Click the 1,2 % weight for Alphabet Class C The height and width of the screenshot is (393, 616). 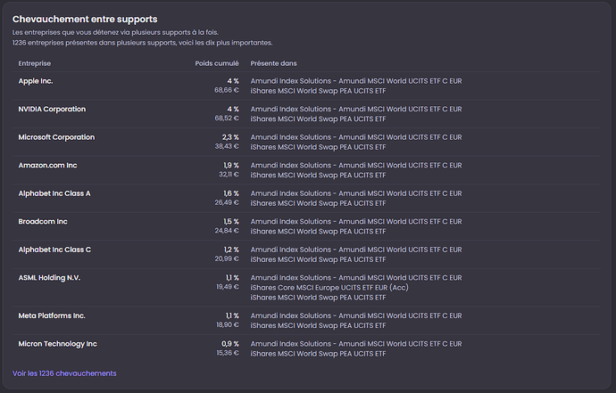pyautogui.click(x=232, y=250)
